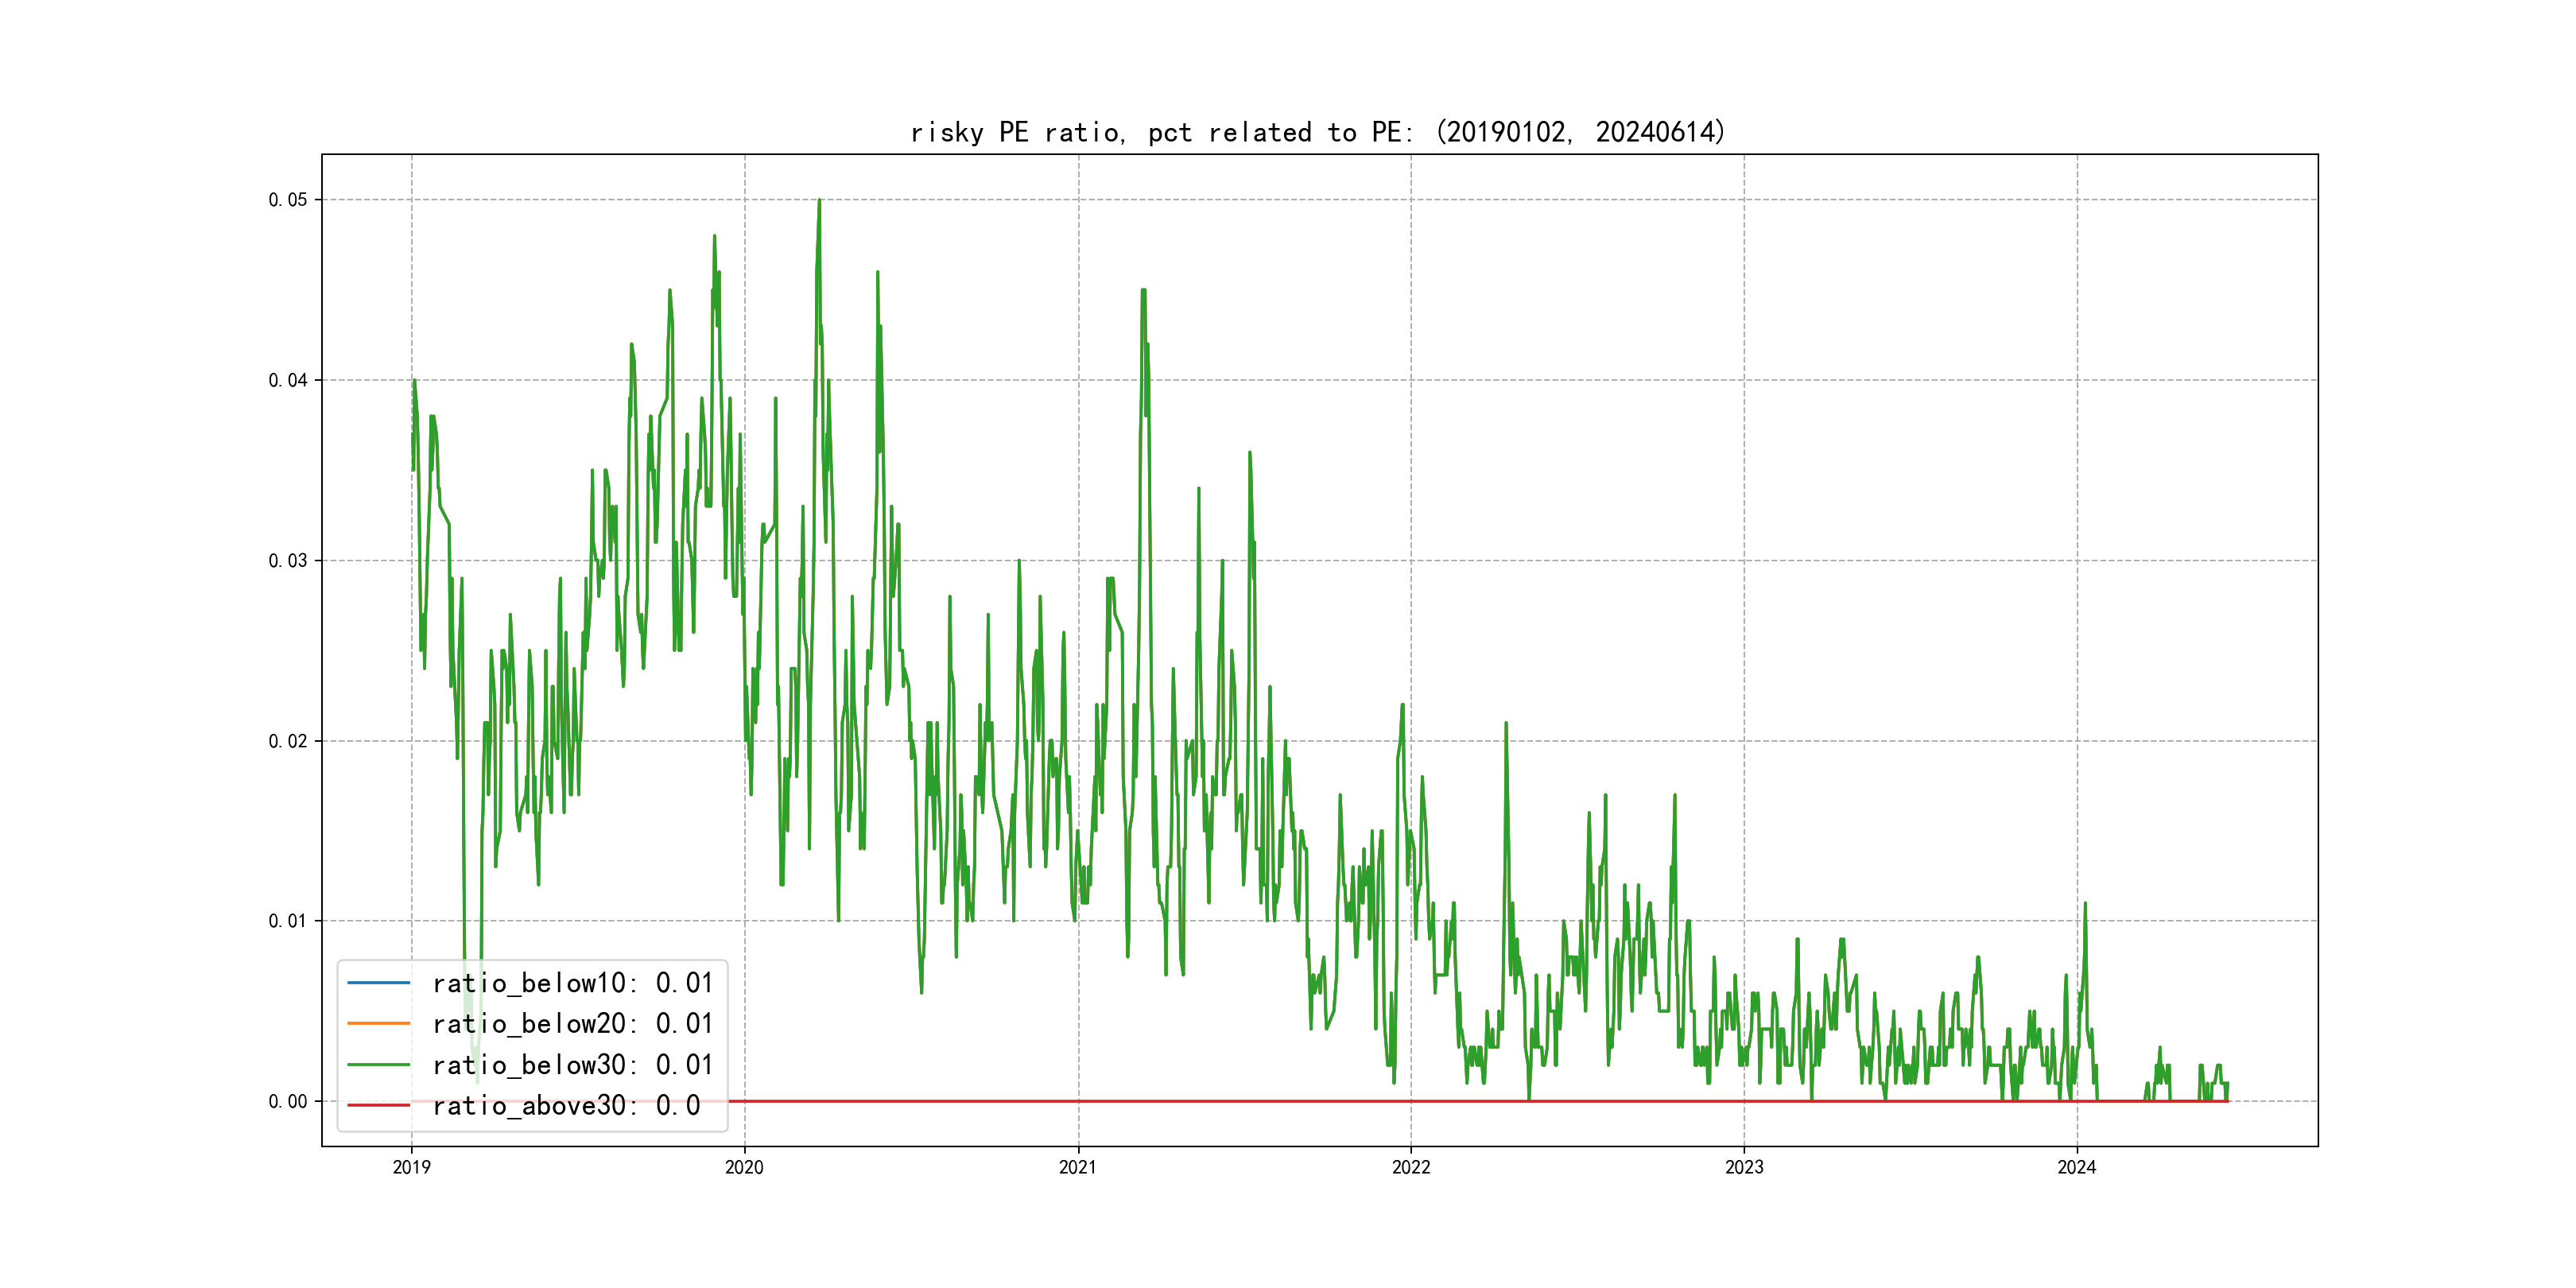Screen dimensions: 2576x1288
Task: Click the 0.02 y-axis tick label
Action: [x=287, y=741]
